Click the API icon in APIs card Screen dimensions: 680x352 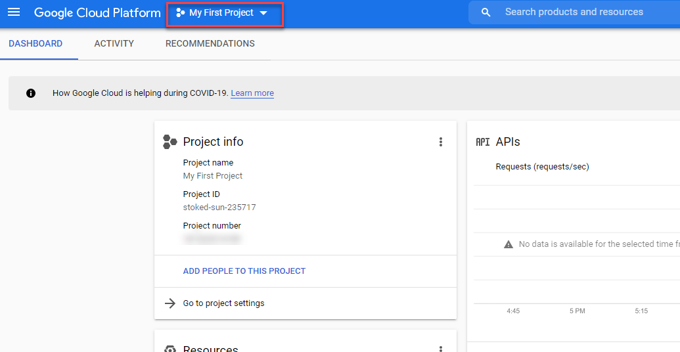(x=483, y=142)
